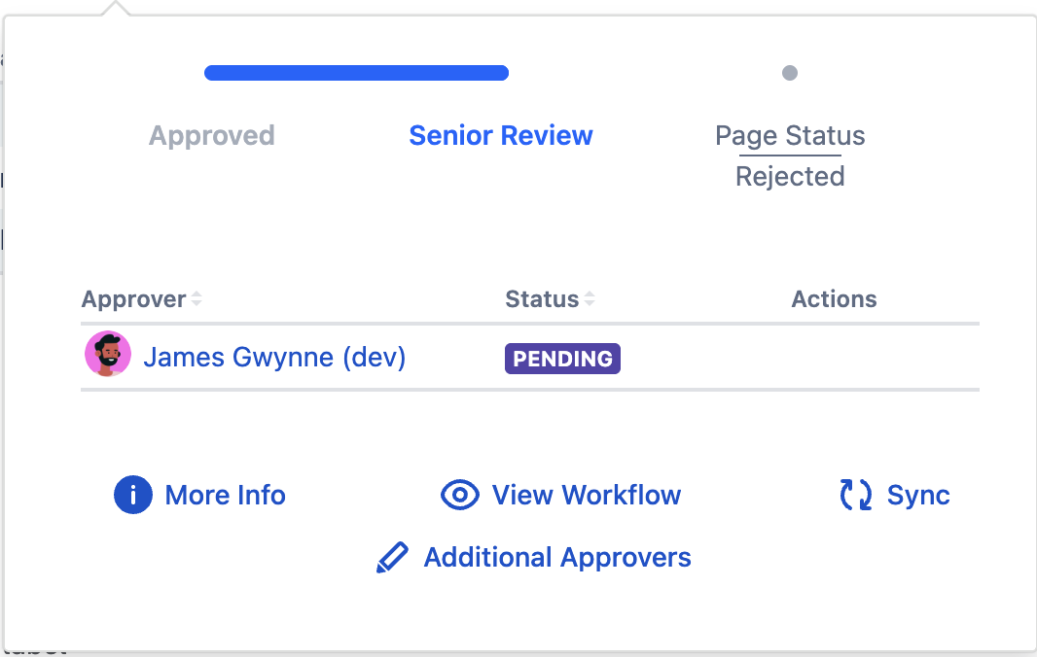This screenshot has height=657, width=1037.
Task: Open the View Workflow link
Action: click(587, 496)
